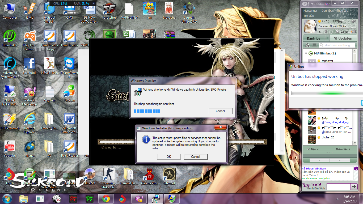This screenshot has height=204, width=363.
Task: Open the Play Free Games shortcut
Action: pyautogui.click(x=30, y=40)
